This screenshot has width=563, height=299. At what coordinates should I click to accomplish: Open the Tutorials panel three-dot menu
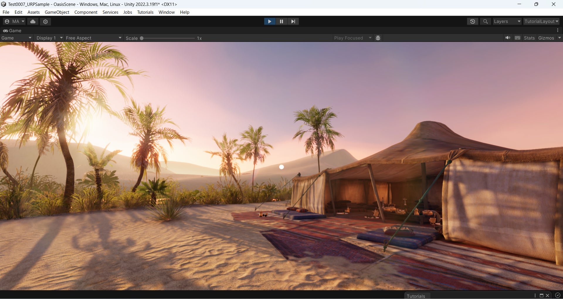tap(535, 295)
